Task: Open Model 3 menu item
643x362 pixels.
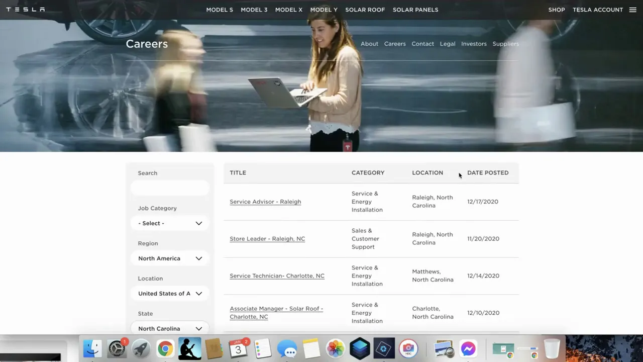Action: 254,10
